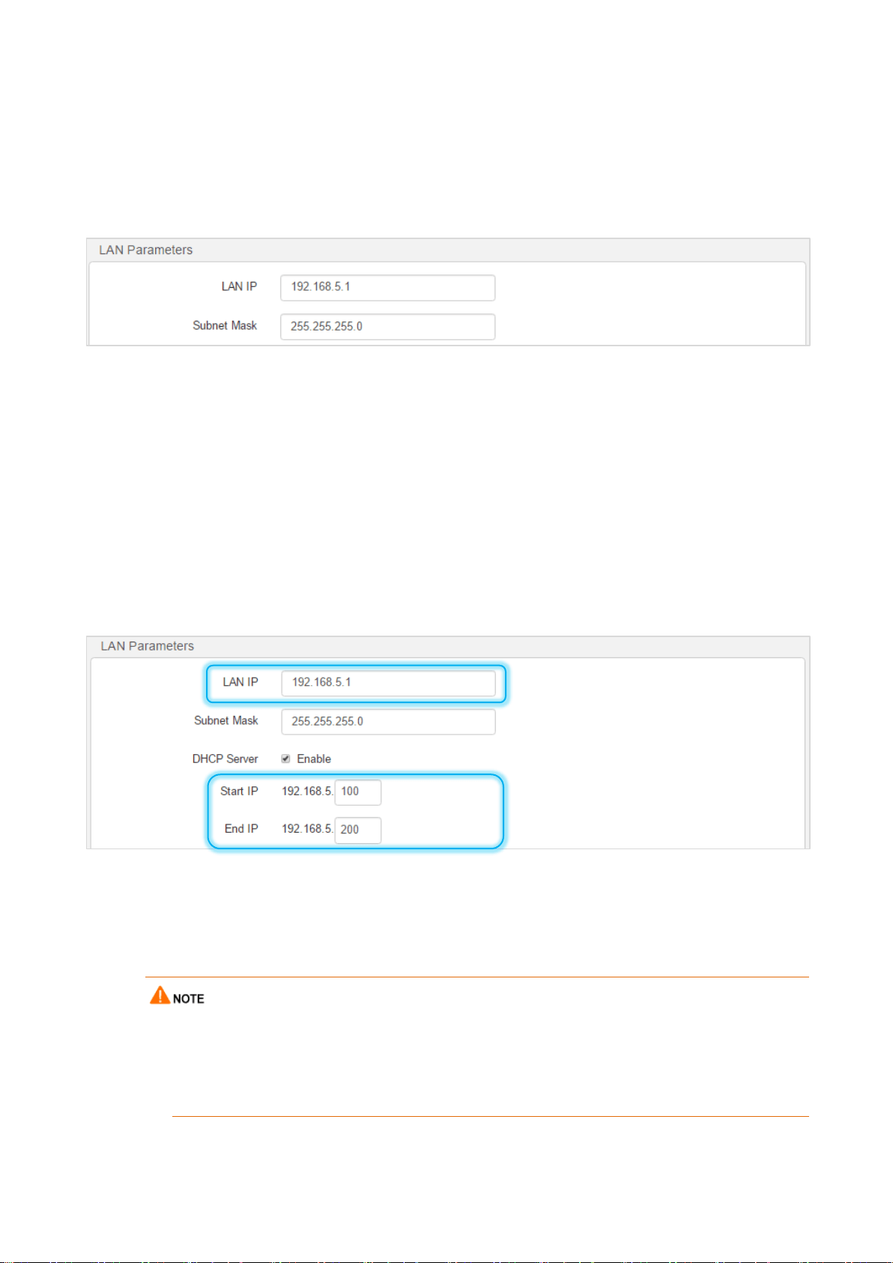The height and width of the screenshot is (1263, 893).
Task: Click the orange NOTE warning icon
Action: pos(160,995)
